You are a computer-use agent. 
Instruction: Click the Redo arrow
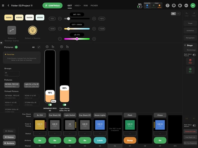click(x=194, y=14)
